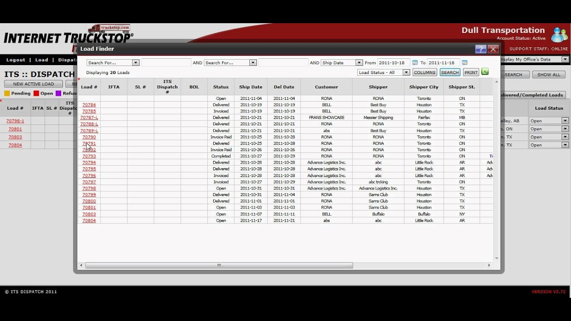Expand first Search For dropdown
This screenshot has height=321, width=571.
tap(136, 63)
